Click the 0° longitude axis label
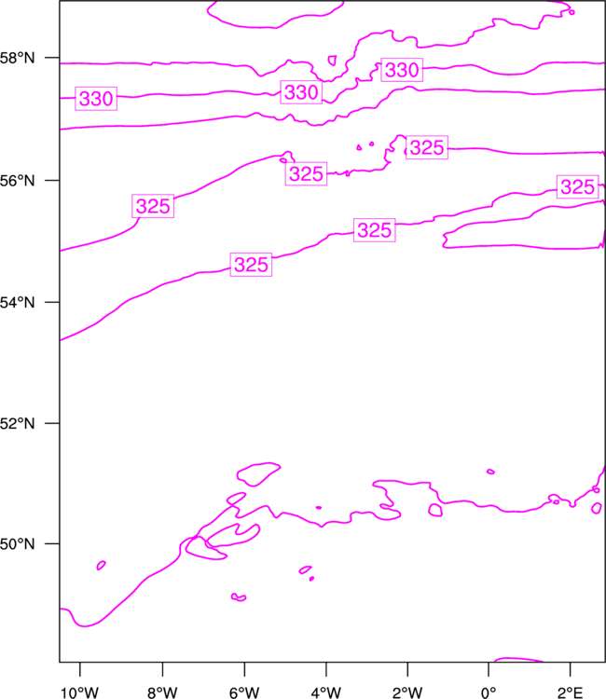 pos(489,692)
